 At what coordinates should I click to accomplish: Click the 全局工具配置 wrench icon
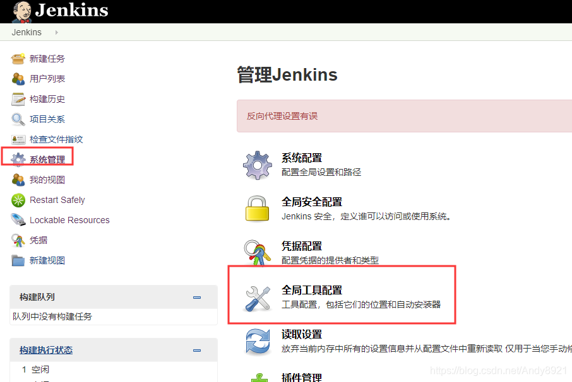pyautogui.click(x=258, y=299)
